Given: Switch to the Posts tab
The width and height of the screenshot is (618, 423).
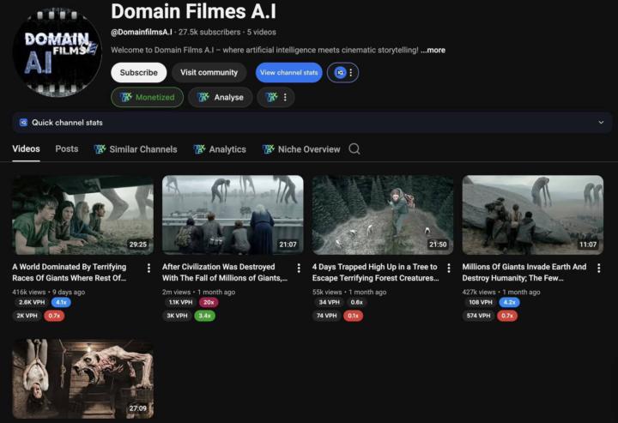Looking at the screenshot, I should [67, 149].
